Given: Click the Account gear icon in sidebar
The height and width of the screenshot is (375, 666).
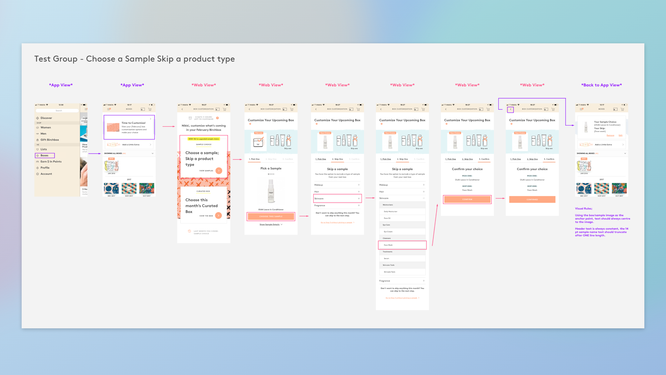Looking at the screenshot, I should [37, 174].
